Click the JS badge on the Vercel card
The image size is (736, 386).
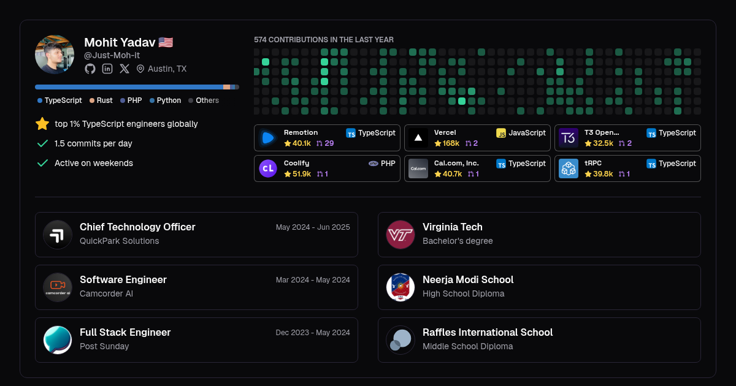pyautogui.click(x=501, y=133)
